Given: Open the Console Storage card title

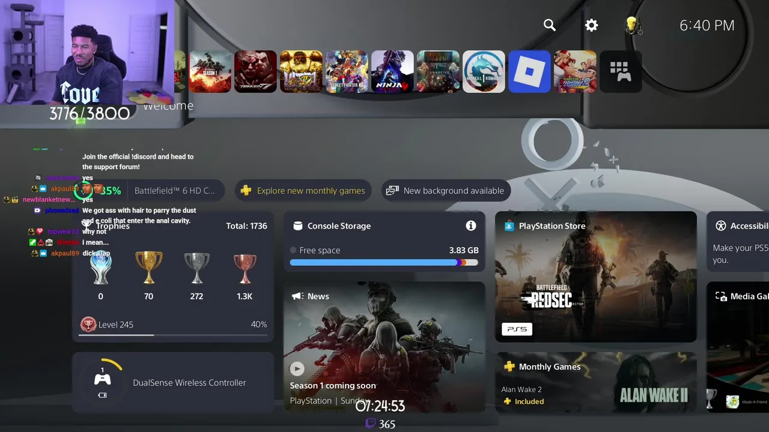Looking at the screenshot, I should pos(339,226).
